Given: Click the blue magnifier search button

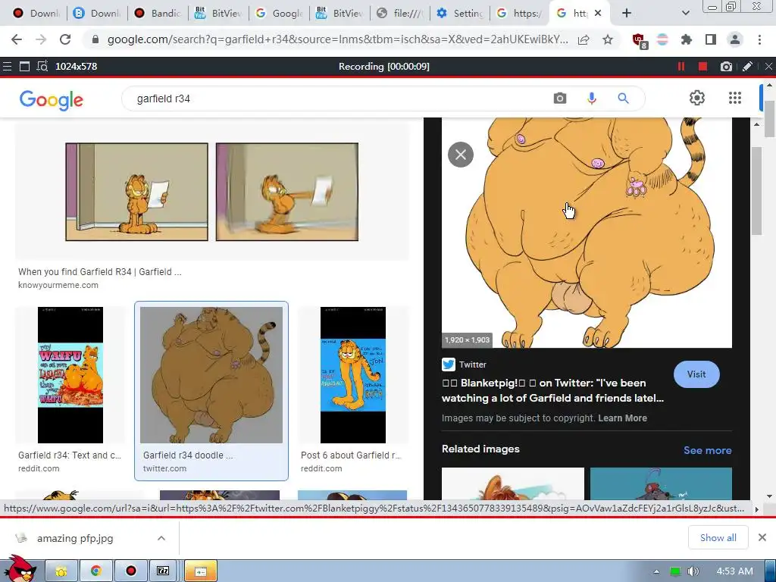Looking at the screenshot, I should (623, 99).
